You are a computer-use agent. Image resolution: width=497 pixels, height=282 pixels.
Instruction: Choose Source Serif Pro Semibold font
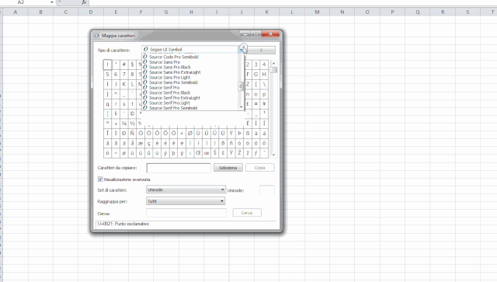[x=173, y=108]
